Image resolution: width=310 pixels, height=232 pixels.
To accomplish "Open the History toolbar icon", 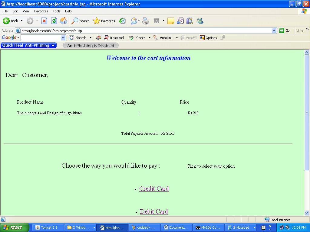I will [x=122, y=21].
